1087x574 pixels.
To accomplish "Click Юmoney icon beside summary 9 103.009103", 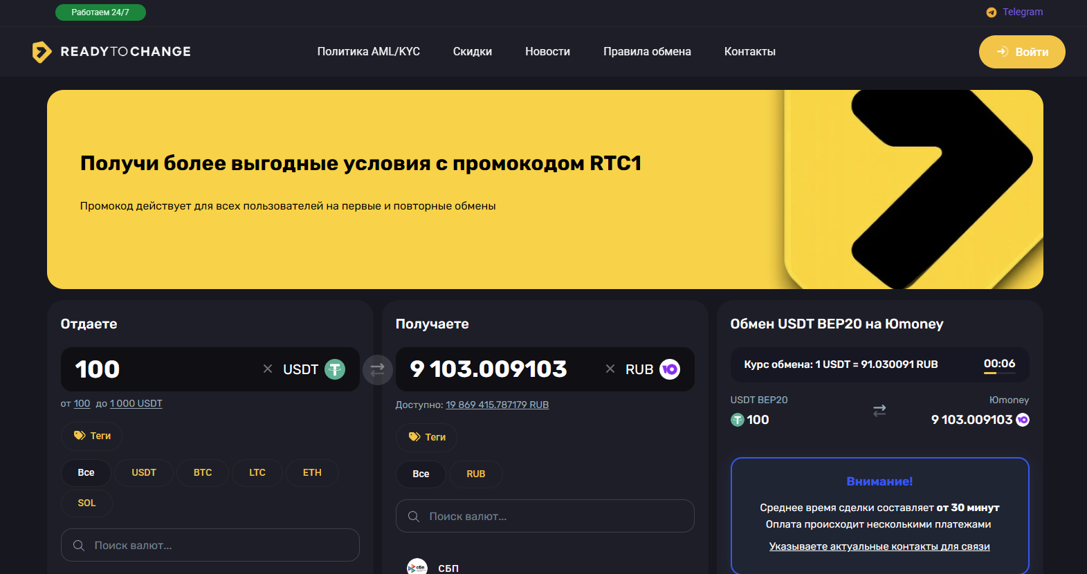I will coord(1023,420).
